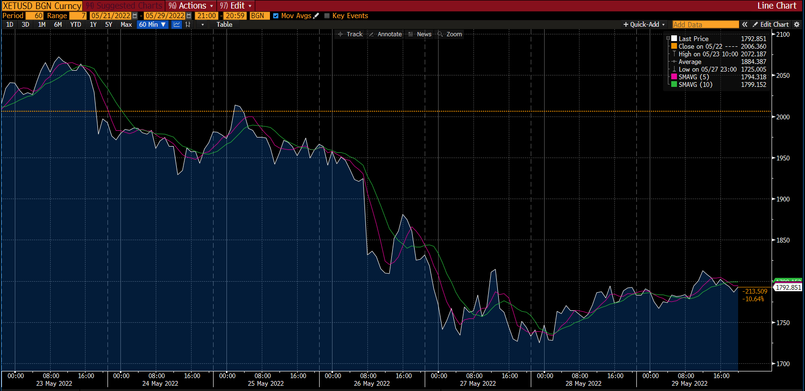This screenshot has height=391, width=805.
Task: Open the 60 Min interval dropdown
Action: (x=152, y=24)
